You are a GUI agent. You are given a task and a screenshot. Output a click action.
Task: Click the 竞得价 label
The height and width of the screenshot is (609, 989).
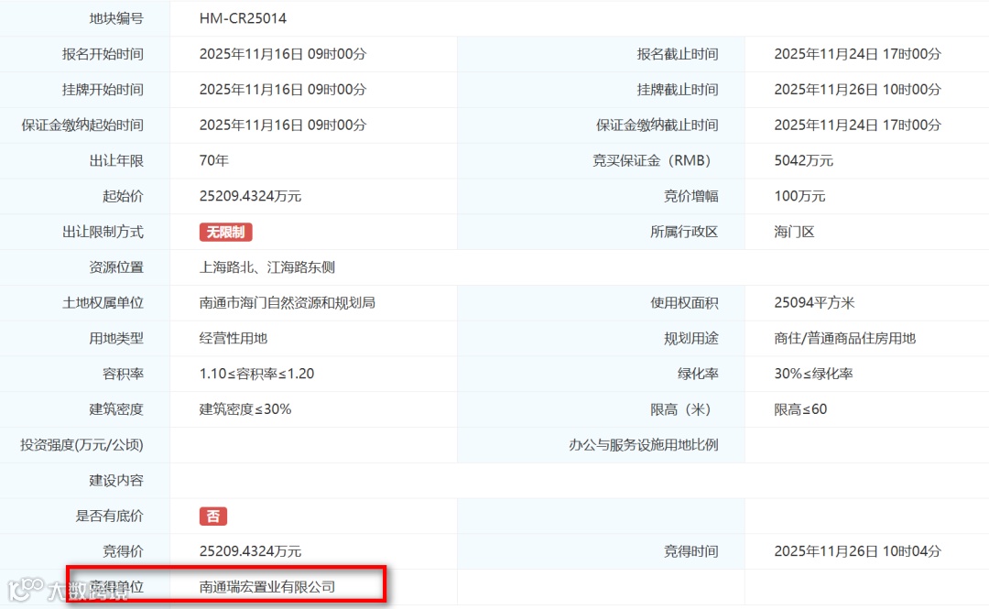click(124, 551)
